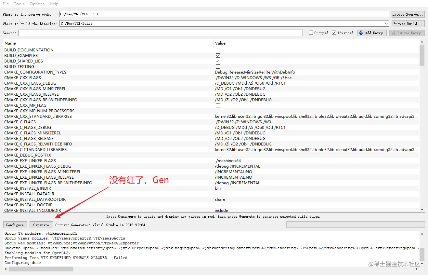Uncheck BUILD_SHARED_LIBS checkbox
This screenshot has width=428, height=275.
218,61
